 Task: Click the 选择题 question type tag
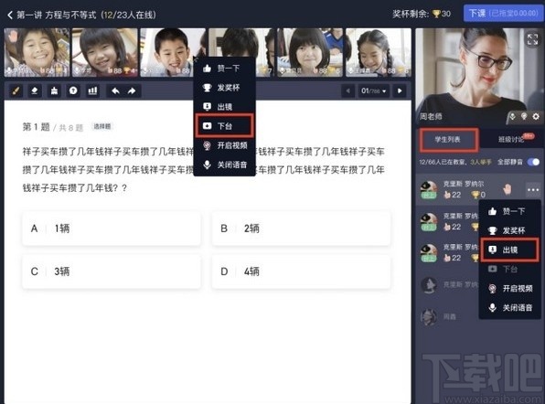click(x=102, y=126)
